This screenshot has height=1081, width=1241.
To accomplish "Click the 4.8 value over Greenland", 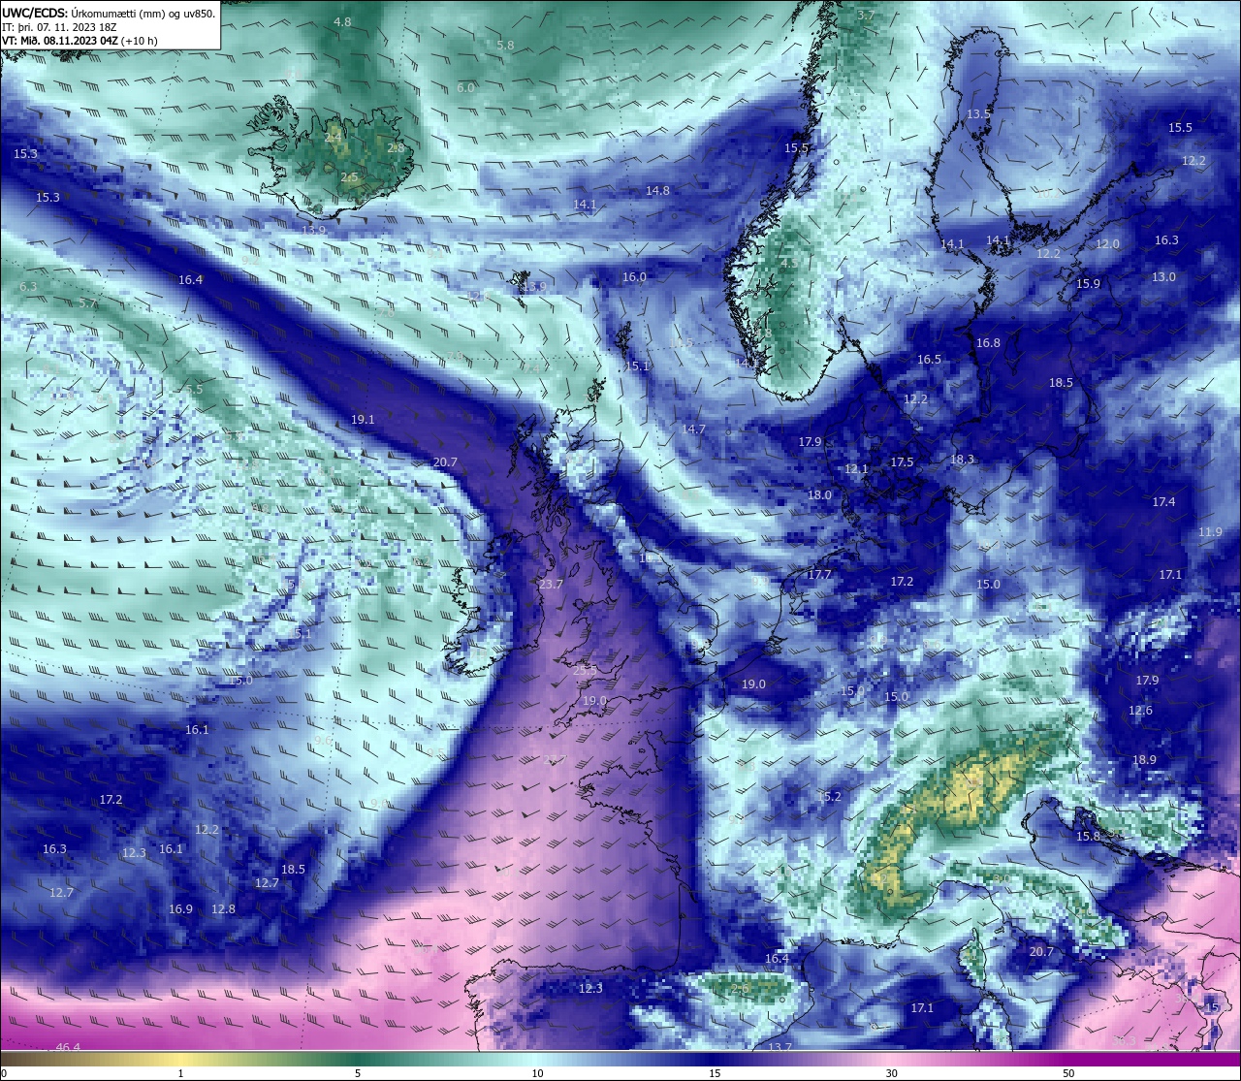I will click(342, 21).
